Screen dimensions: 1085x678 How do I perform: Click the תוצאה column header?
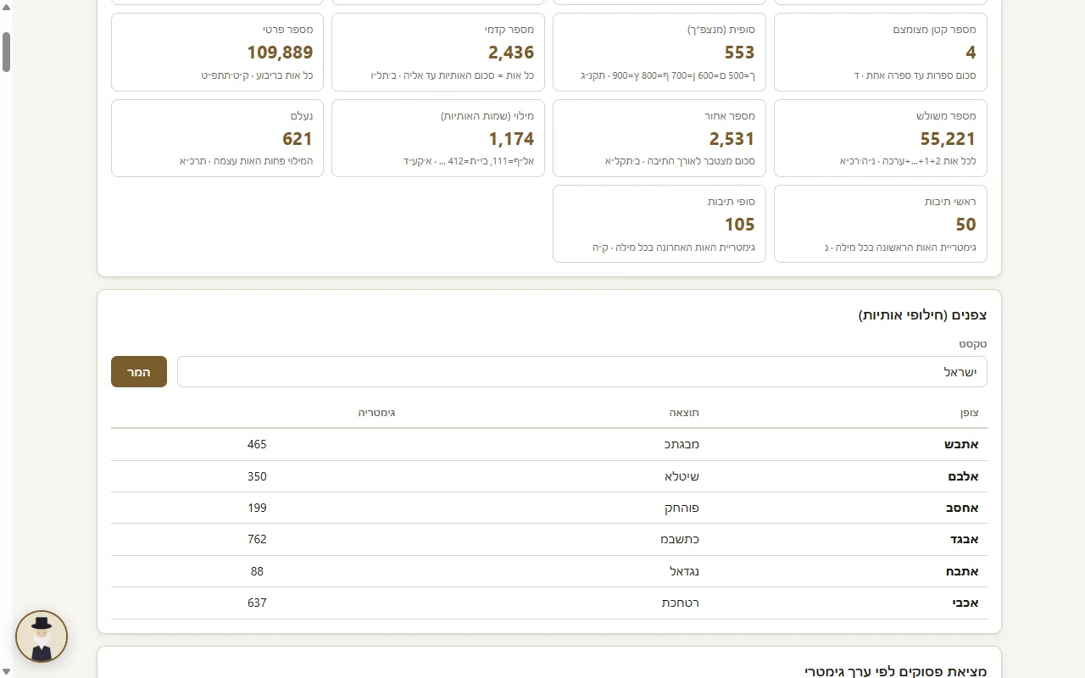click(685, 413)
